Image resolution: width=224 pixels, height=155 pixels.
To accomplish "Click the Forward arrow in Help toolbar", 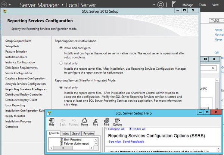I will pos(74,122).
